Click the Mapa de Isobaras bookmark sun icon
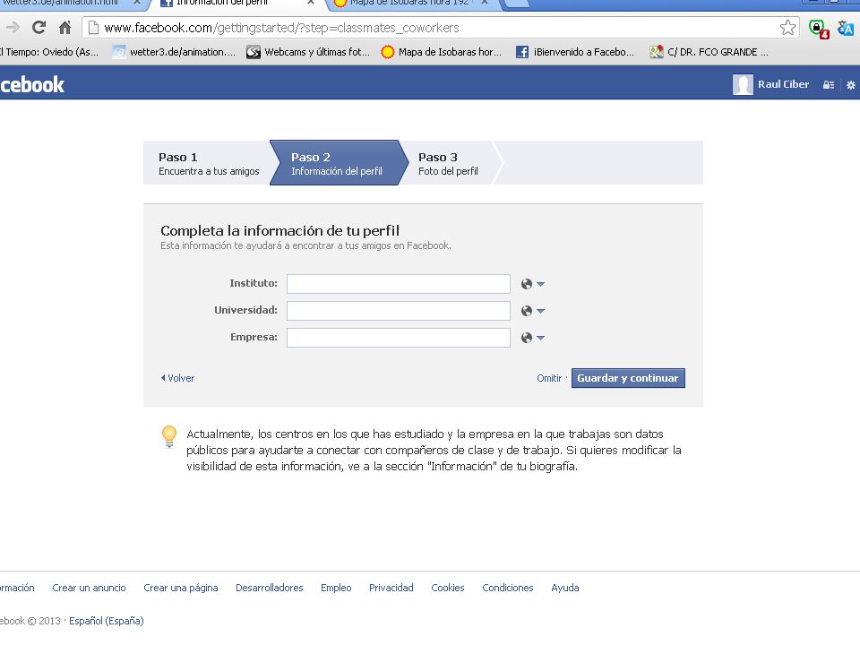The height and width of the screenshot is (645, 860). (387, 52)
